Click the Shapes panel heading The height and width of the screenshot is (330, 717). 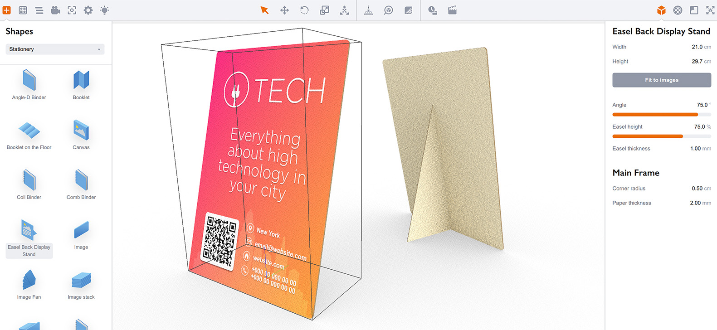coord(19,31)
